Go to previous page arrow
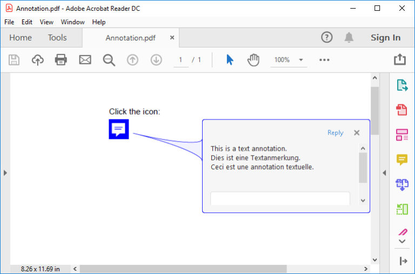415x274 pixels. [132, 60]
